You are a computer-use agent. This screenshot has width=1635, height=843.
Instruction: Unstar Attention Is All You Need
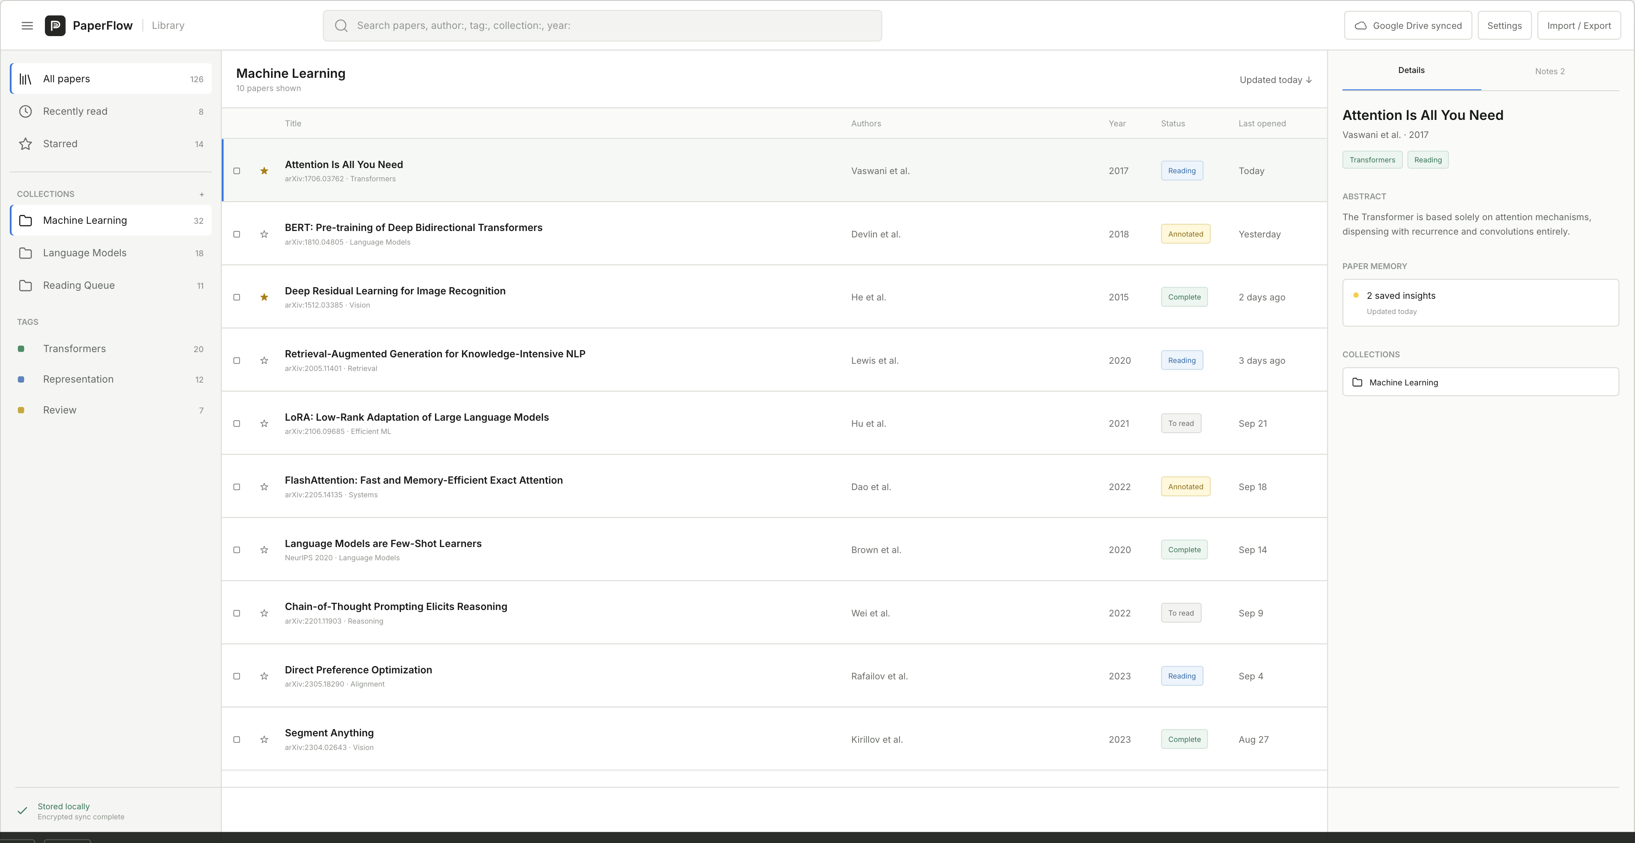tap(264, 171)
